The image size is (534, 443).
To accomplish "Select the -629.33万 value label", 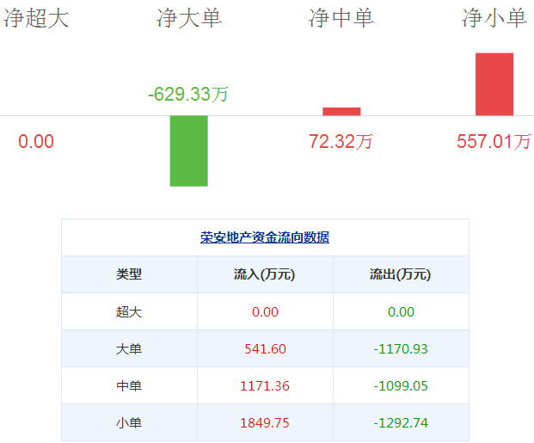I will tap(188, 95).
